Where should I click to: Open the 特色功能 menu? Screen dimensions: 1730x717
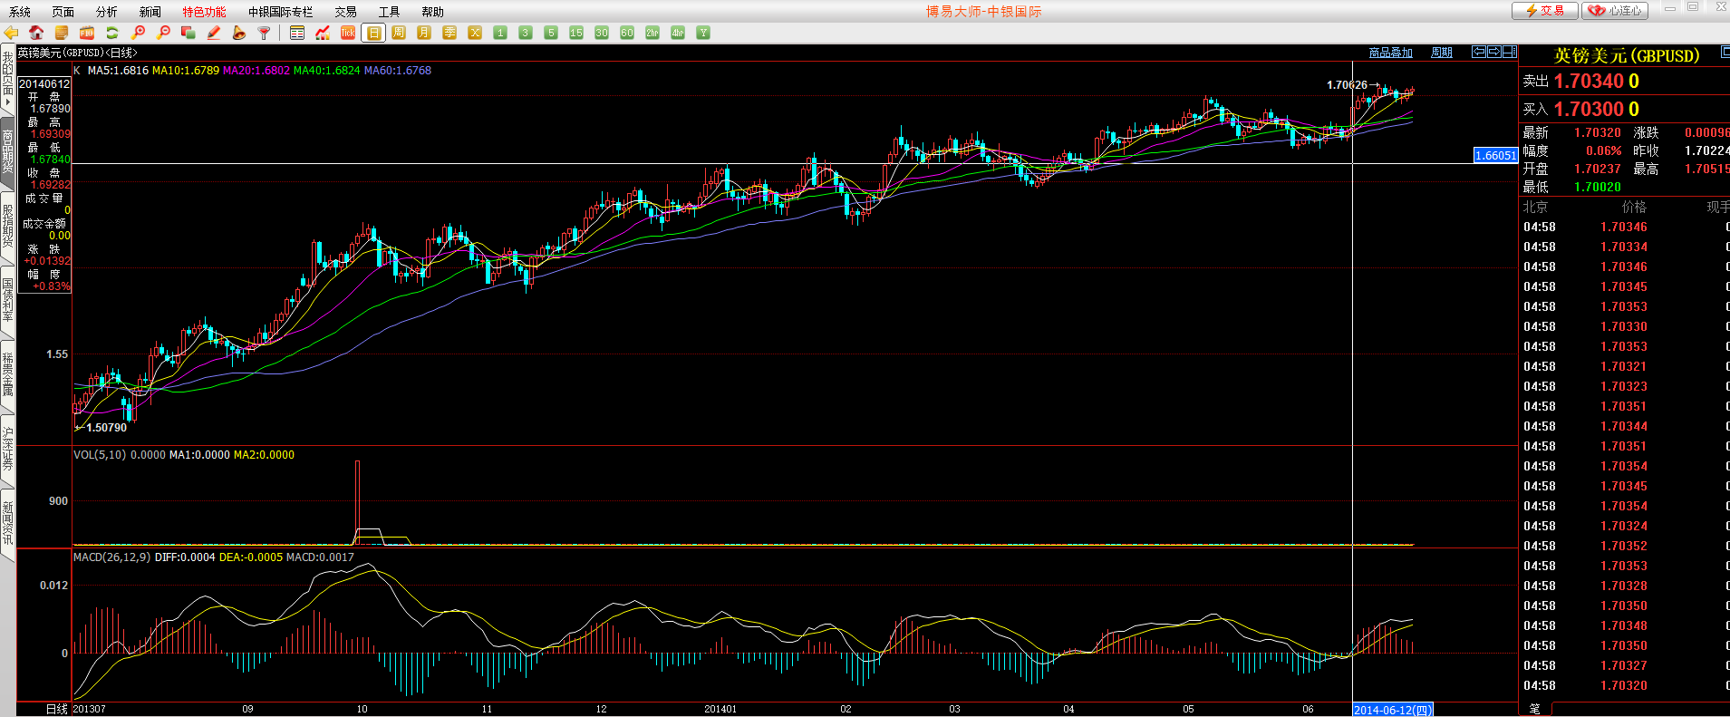pyautogui.click(x=204, y=12)
